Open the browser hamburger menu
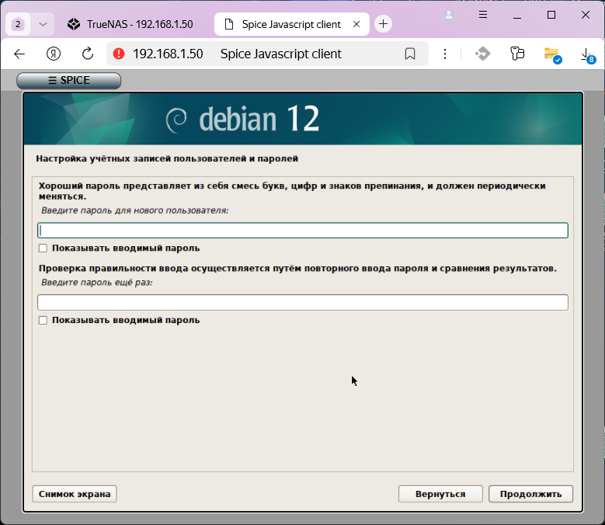 click(x=483, y=15)
